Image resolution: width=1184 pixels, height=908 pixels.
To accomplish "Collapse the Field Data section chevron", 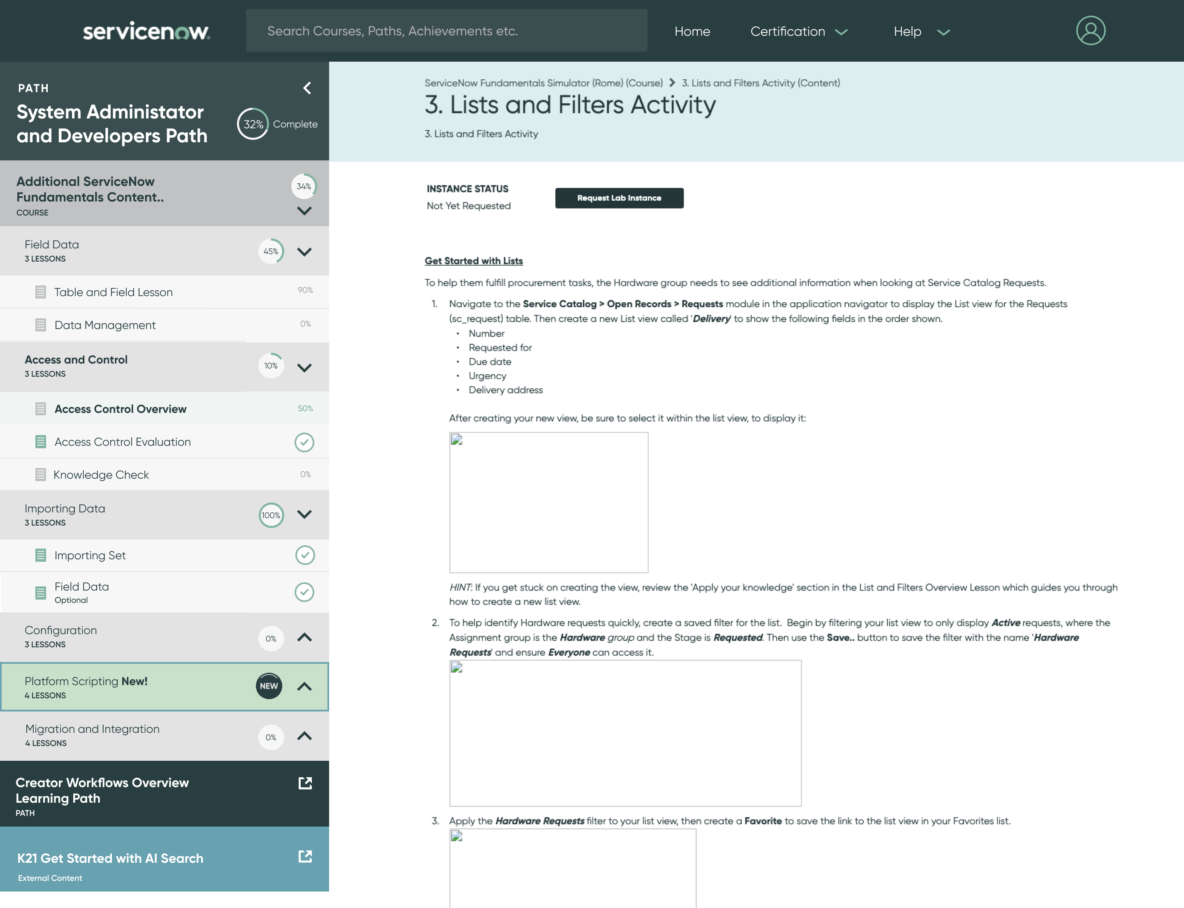I will pyautogui.click(x=304, y=252).
